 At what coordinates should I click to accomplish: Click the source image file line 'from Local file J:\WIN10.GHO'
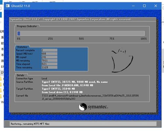tap(68, 85)
